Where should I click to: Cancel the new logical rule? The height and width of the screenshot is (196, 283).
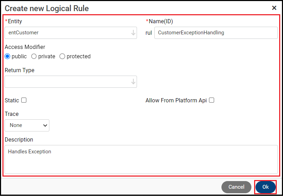coord(236,187)
